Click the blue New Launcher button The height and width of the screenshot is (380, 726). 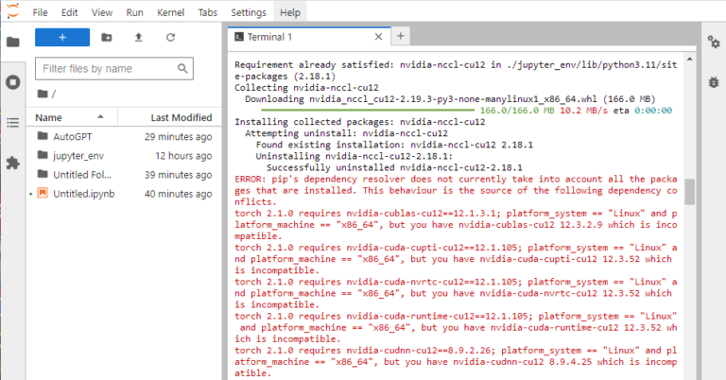(62, 38)
